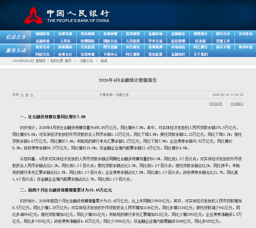256x228 pixels.
Task: Select 征信管理 navigation item
Action: coord(178,41)
